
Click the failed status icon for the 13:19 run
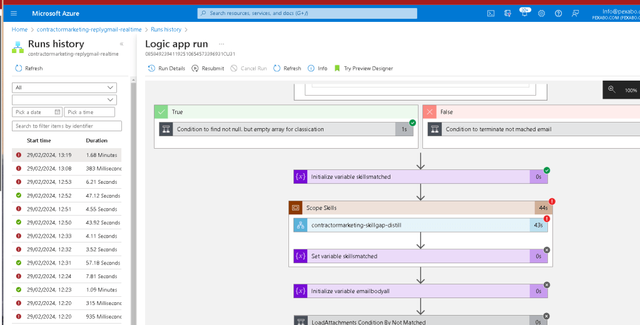19,155
